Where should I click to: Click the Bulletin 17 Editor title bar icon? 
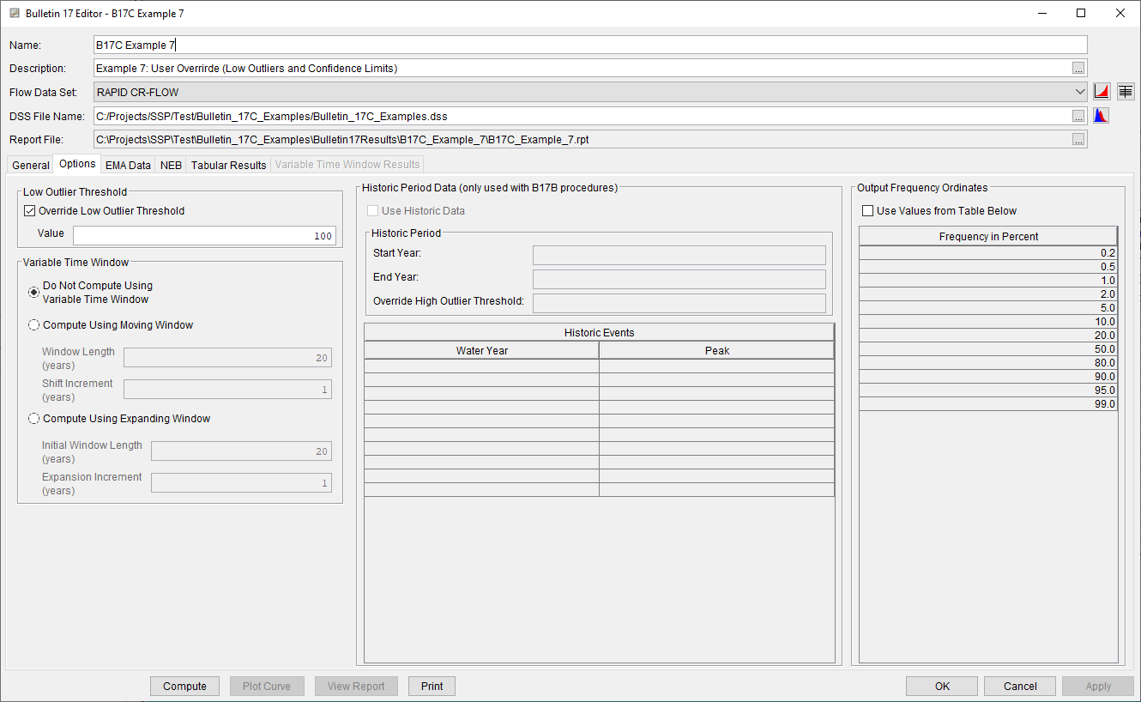(13, 13)
